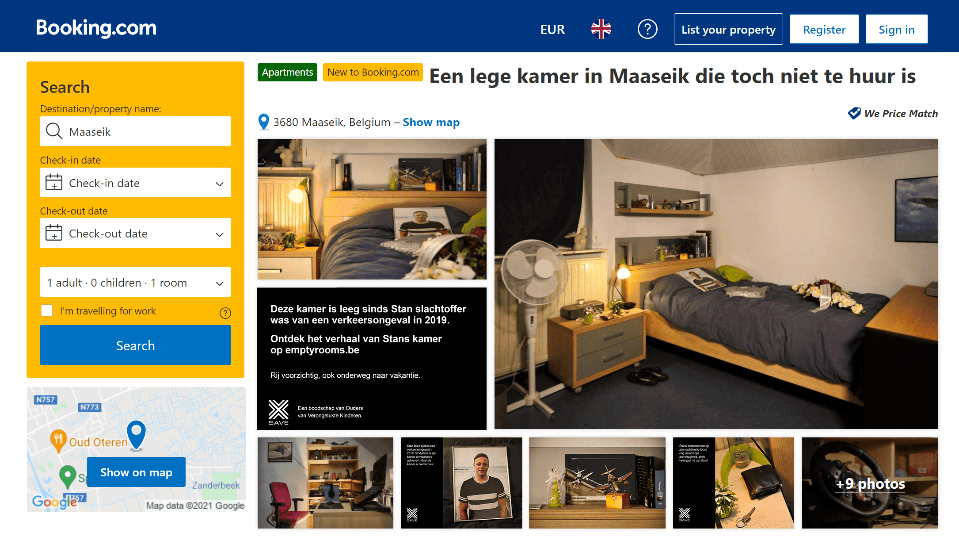The width and height of the screenshot is (959, 544).
Task: Click the check-in calendar icon
Action: 54,182
